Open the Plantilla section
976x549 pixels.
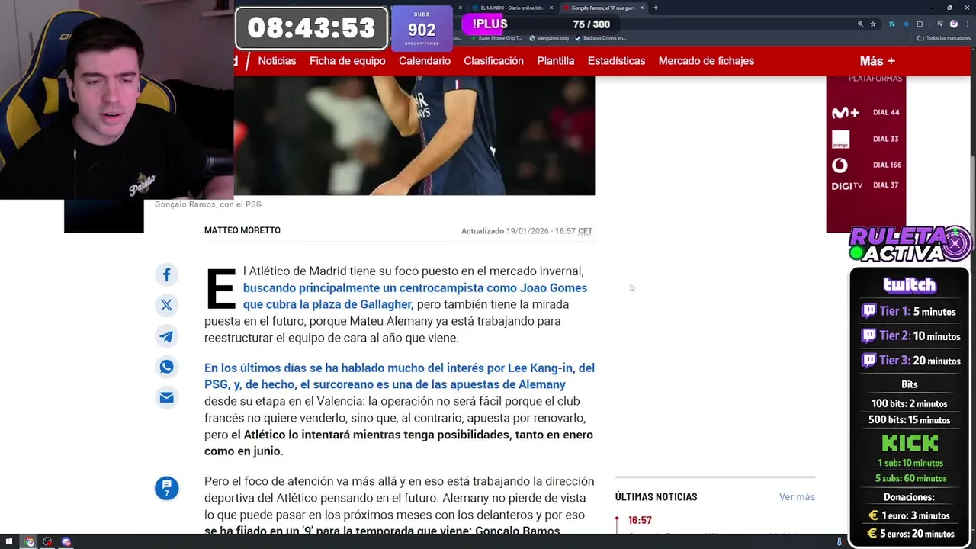pyautogui.click(x=555, y=61)
